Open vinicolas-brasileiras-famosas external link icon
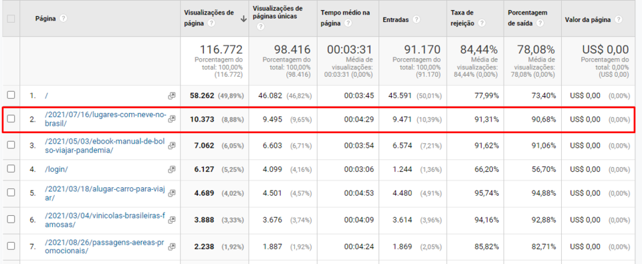The image size is (642, 264). [172, 220]
